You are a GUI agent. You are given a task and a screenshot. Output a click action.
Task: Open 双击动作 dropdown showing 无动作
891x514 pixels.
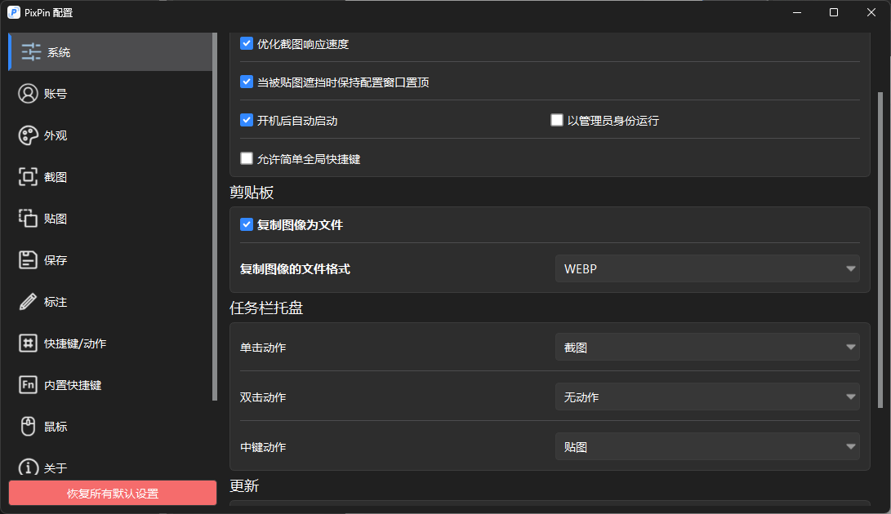click(x=706, y=397)
